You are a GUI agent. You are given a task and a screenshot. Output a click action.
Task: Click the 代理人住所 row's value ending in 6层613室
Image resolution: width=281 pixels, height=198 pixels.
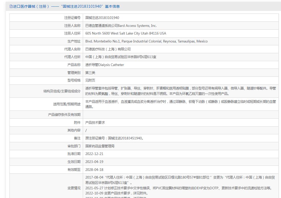pyautogui.click(x=121, y=57)
